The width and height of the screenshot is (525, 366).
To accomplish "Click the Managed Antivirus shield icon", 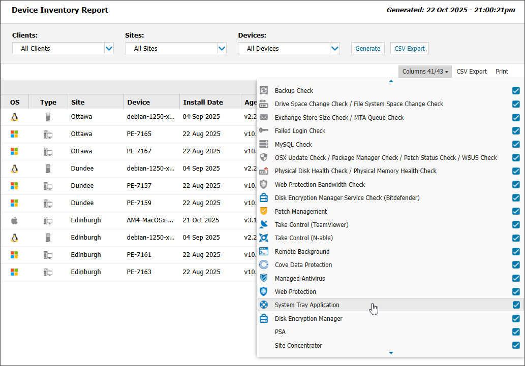I will pyautogui.click(x=264, y=279).
